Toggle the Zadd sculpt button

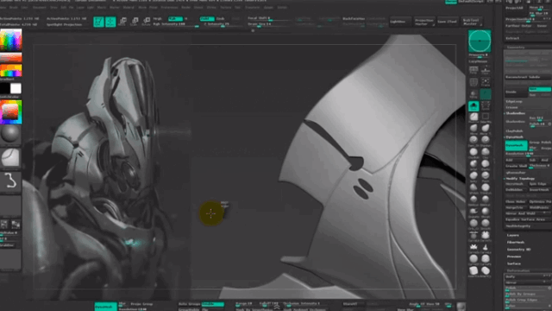point(207,19)
